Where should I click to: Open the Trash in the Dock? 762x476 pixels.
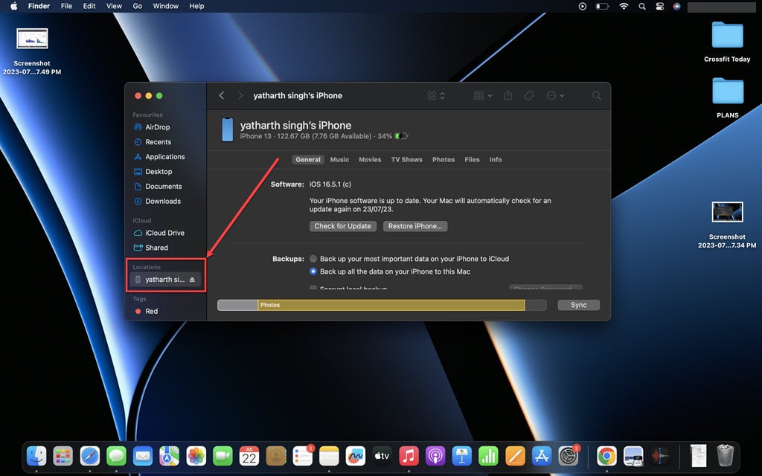tap(725, 456)
